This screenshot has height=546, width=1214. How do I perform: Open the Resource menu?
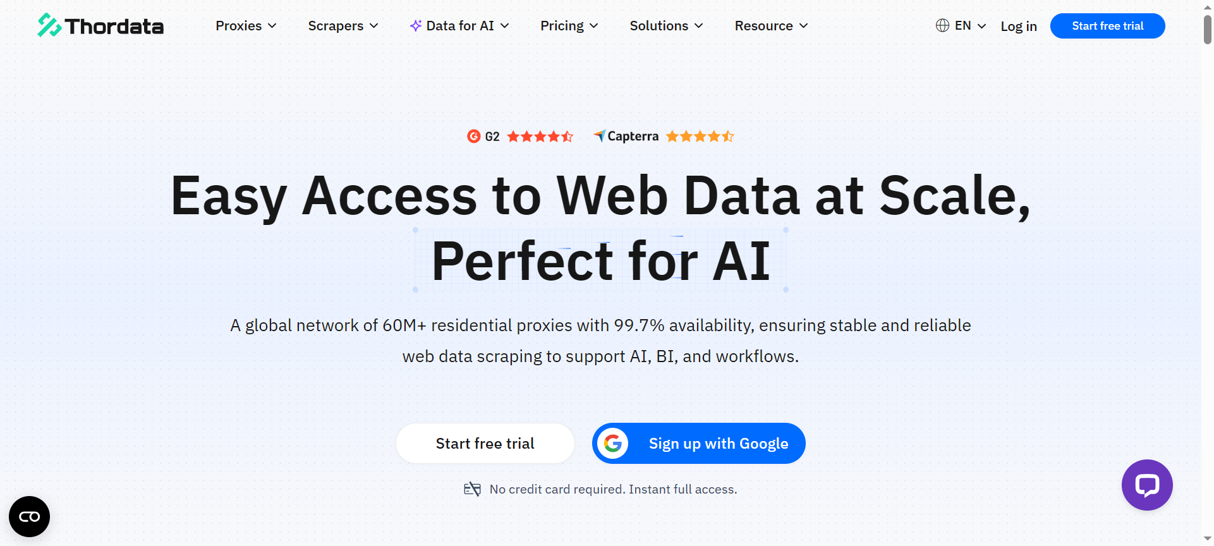(x=771, y=26)
